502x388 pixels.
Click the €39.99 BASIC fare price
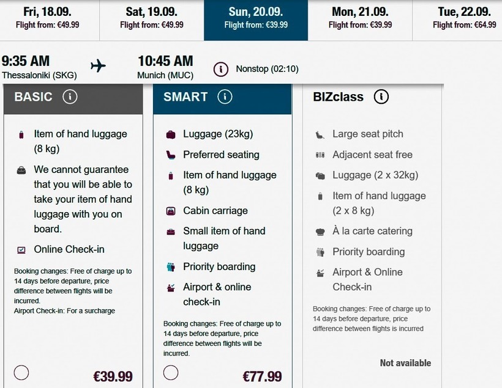[x=112, y=376]
